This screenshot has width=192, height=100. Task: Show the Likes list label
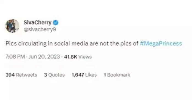91,75
